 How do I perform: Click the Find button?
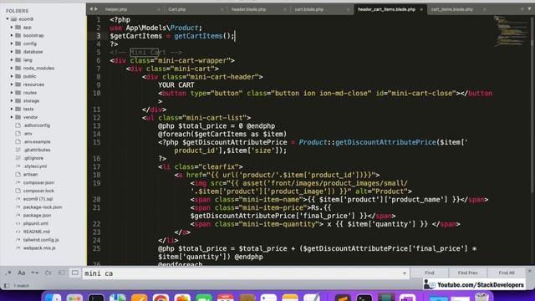429,273
